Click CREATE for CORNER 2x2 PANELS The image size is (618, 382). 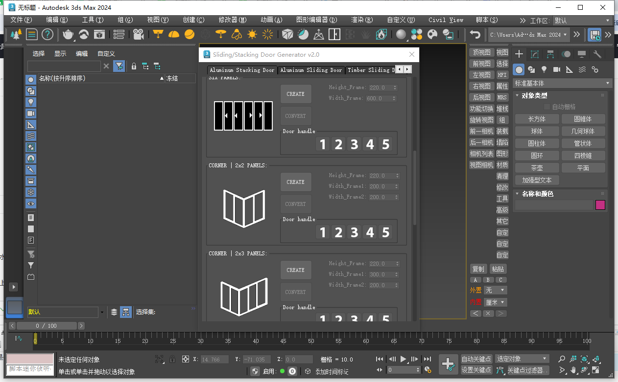tap(296, 182)
